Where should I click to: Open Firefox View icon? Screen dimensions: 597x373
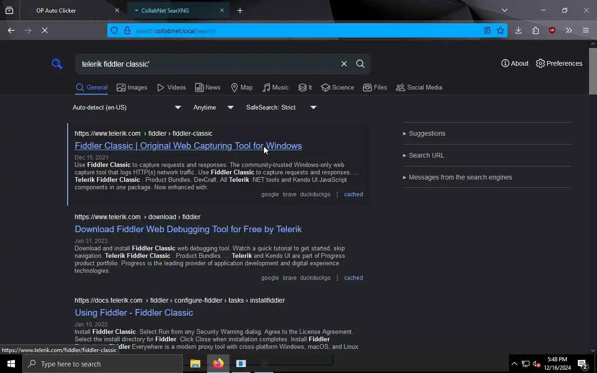[9, 10]
